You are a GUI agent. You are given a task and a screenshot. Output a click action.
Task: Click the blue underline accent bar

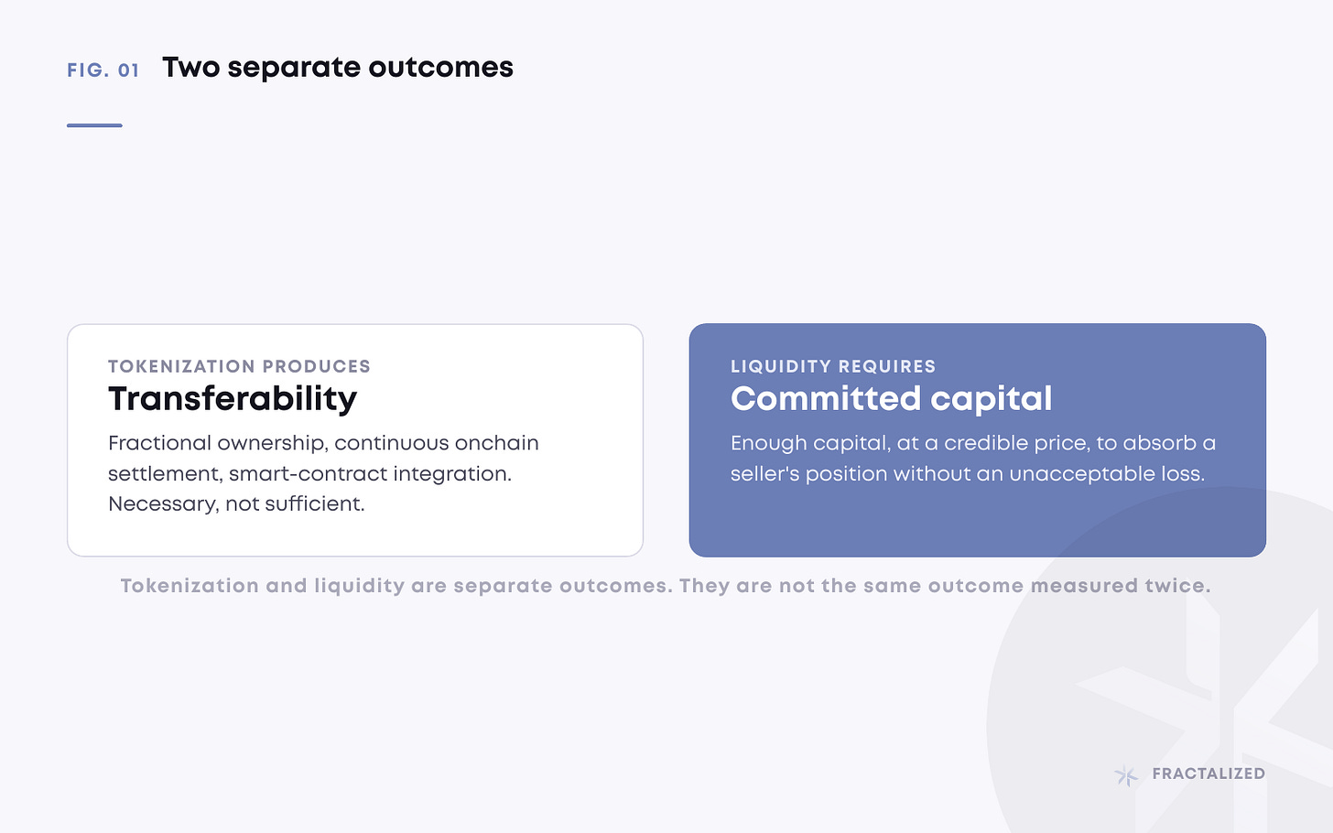[94, 125]
